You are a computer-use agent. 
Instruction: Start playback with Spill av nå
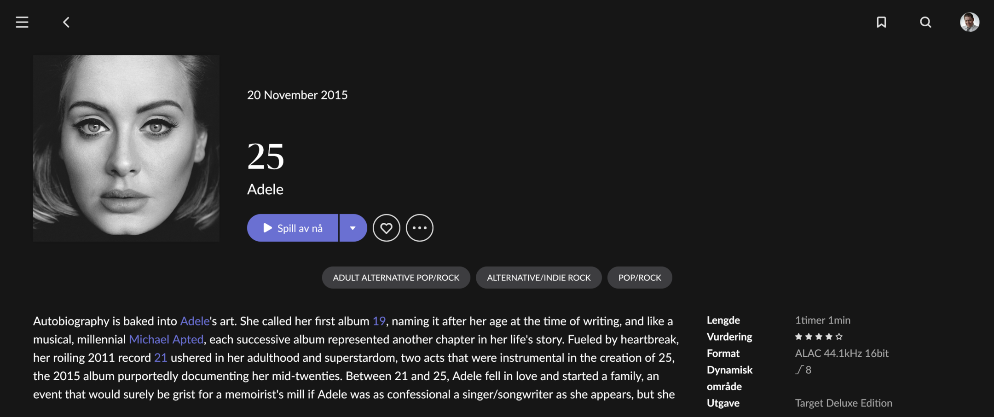pyautogui.click(x=293, y=228)
